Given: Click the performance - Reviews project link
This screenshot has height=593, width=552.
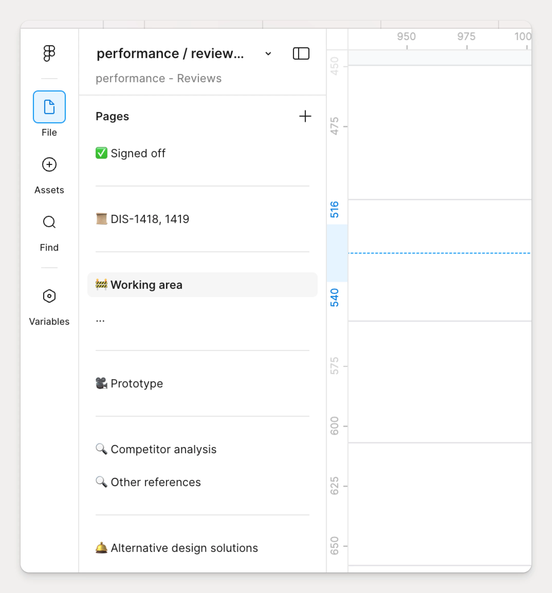Looking at the screenshot, I should click(159, 78).
